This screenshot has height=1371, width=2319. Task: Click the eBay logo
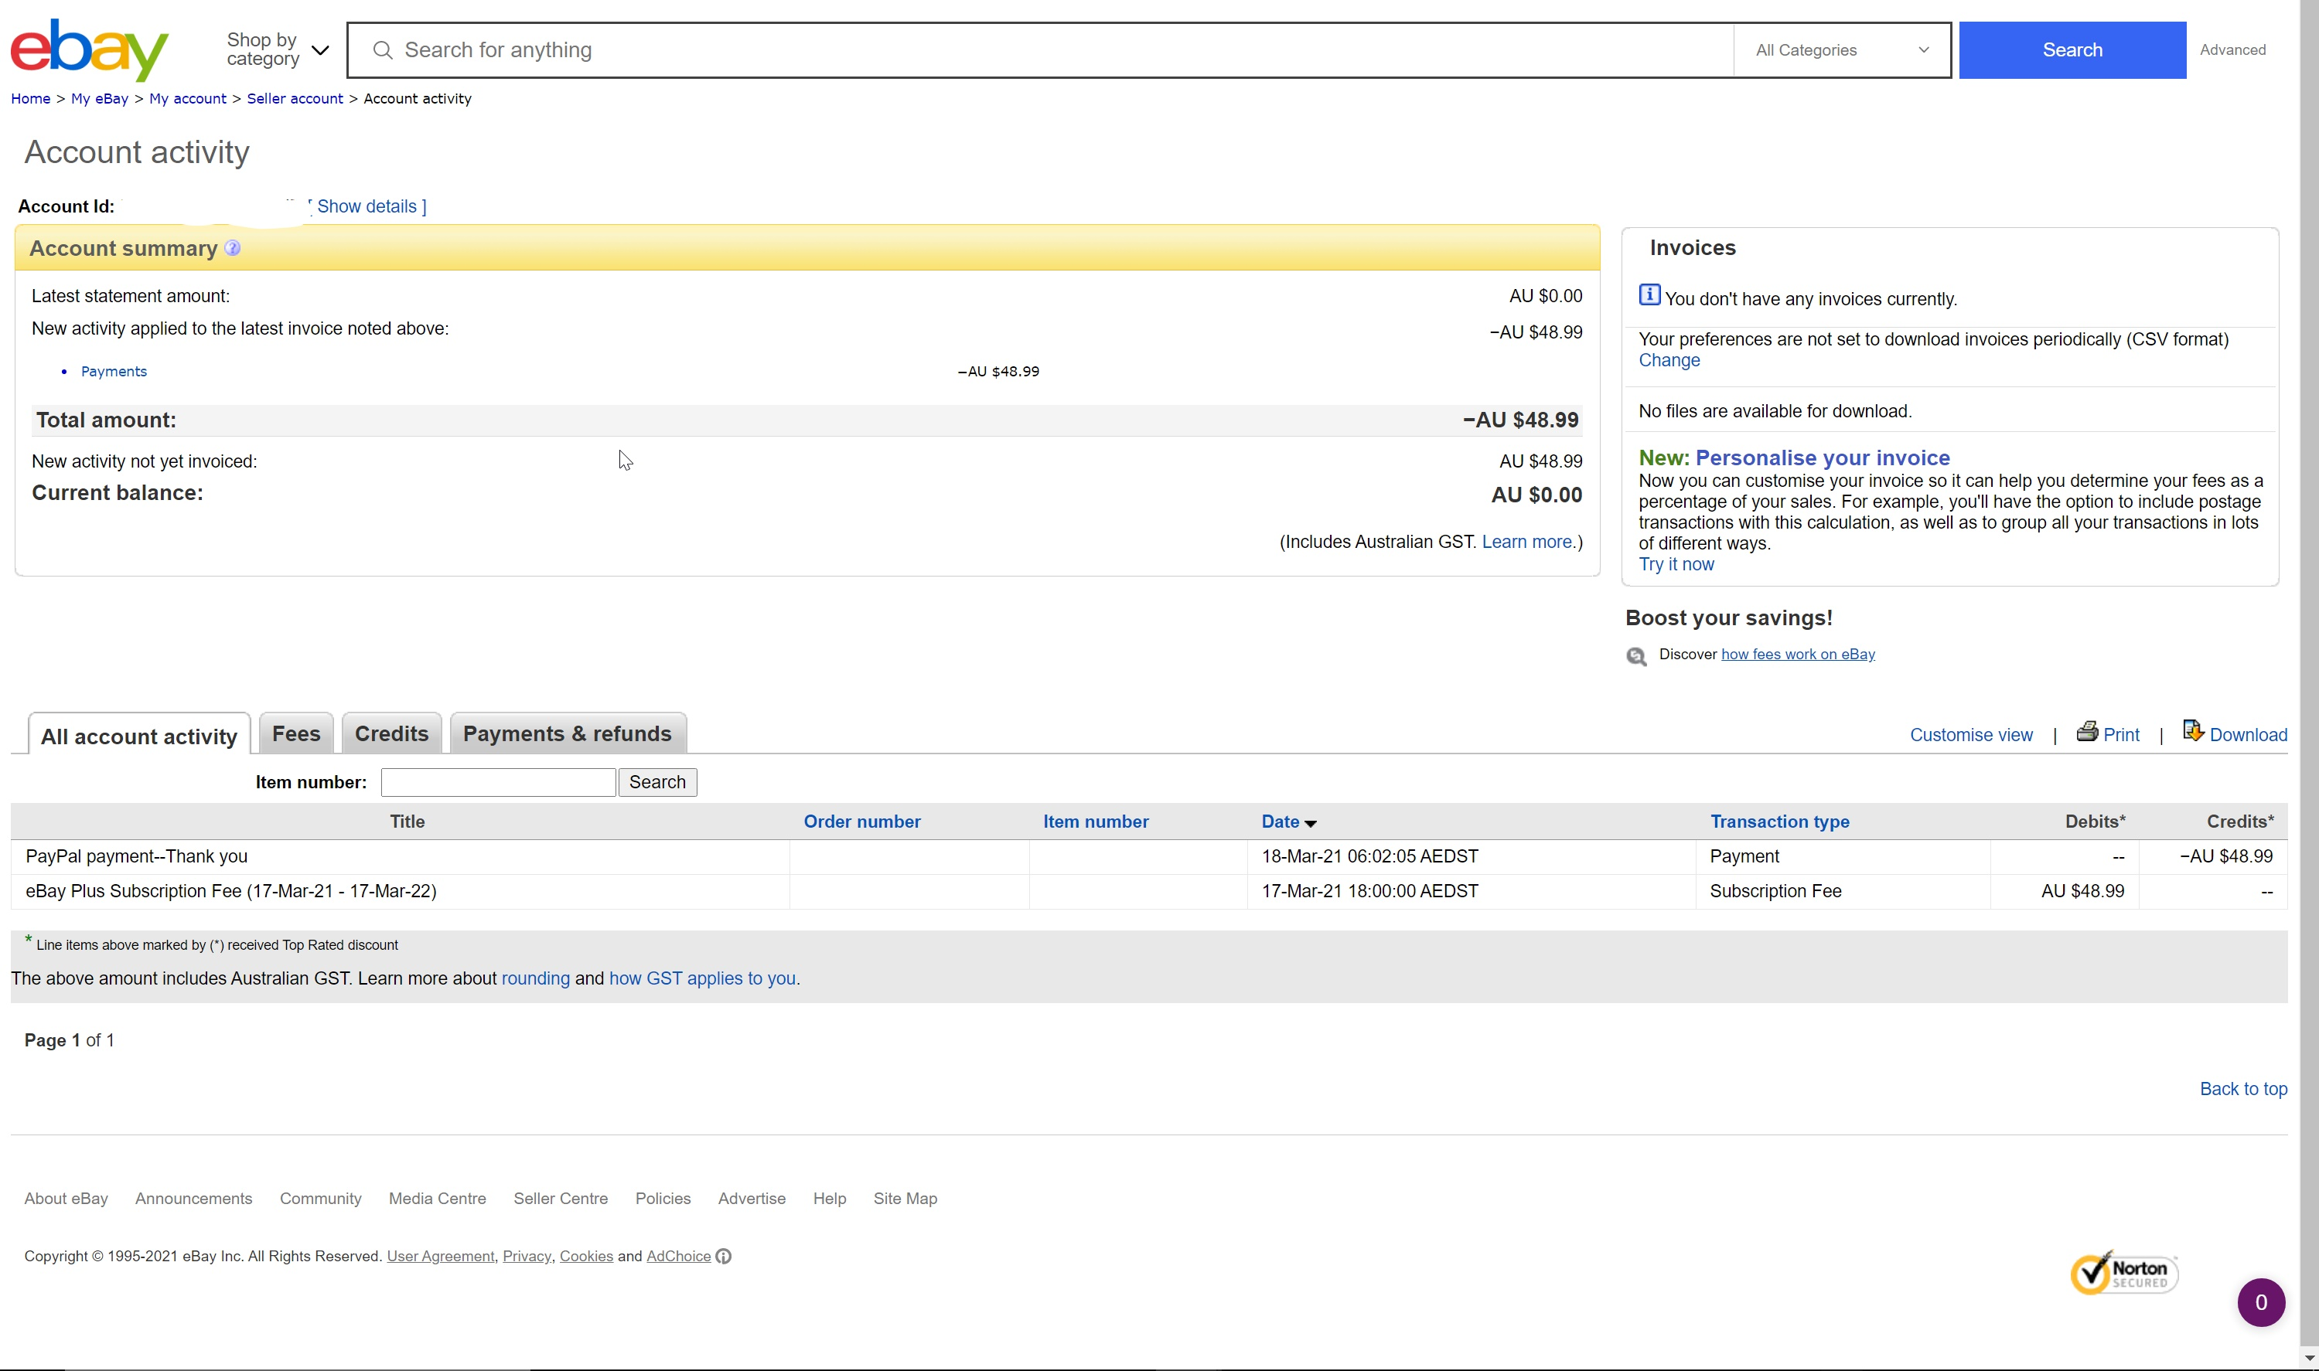click(90, 50)
